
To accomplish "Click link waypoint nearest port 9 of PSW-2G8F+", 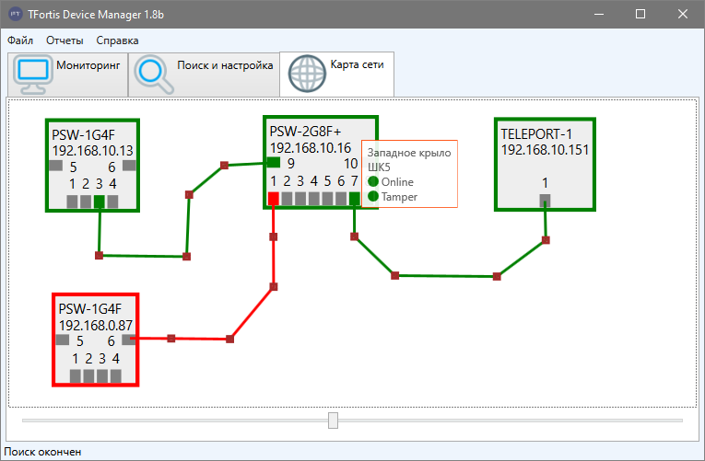I will click(x=224, y=166).
